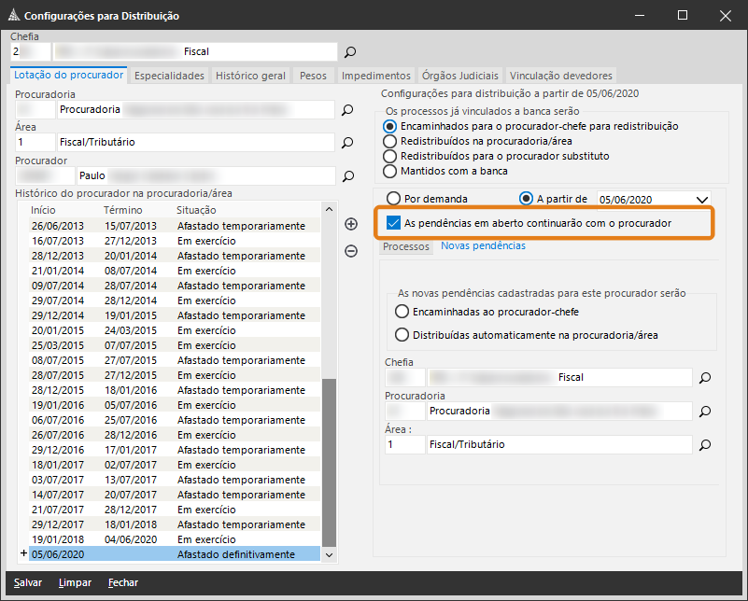This screenshot has height=601, width=748.
Task: Click the Salvar button
Action: tap(28, 583)
